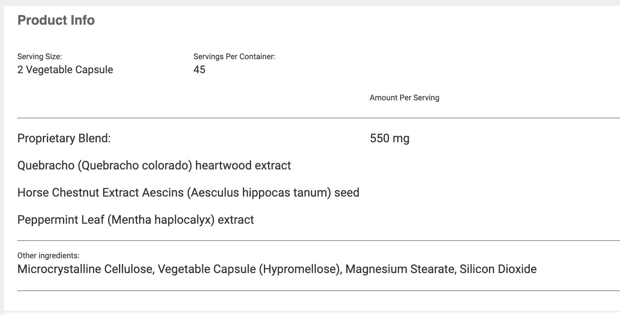This screenshot has height=315, width=620.
Task: Click the Servings Per Container label
Action: (234, 57)
